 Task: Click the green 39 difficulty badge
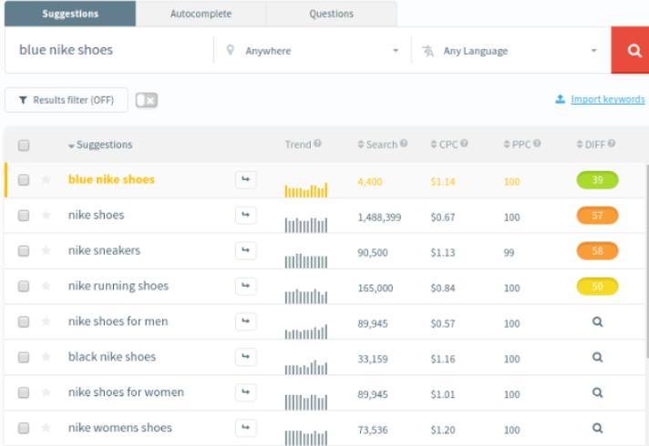click(x=597, y=180)
